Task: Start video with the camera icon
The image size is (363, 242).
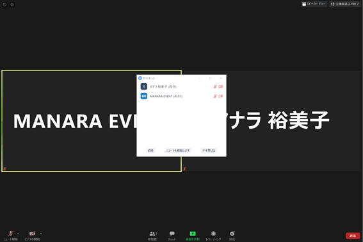Action: click(x=32, y=236)
